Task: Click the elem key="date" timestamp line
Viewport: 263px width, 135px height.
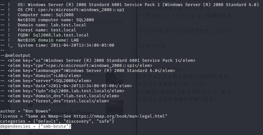Action: click(66, 86)
